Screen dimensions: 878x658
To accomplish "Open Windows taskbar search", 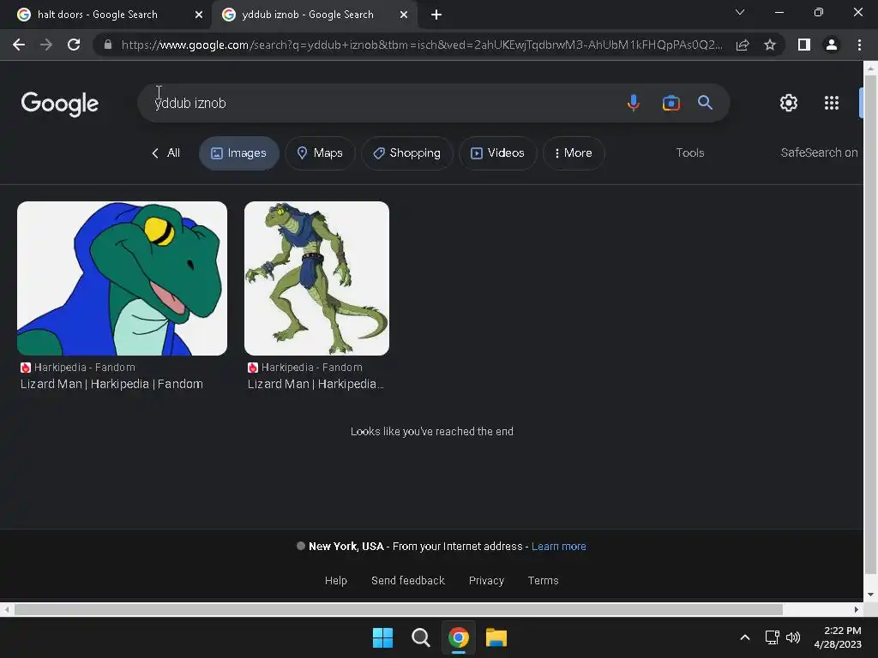I will pos(420,637).
